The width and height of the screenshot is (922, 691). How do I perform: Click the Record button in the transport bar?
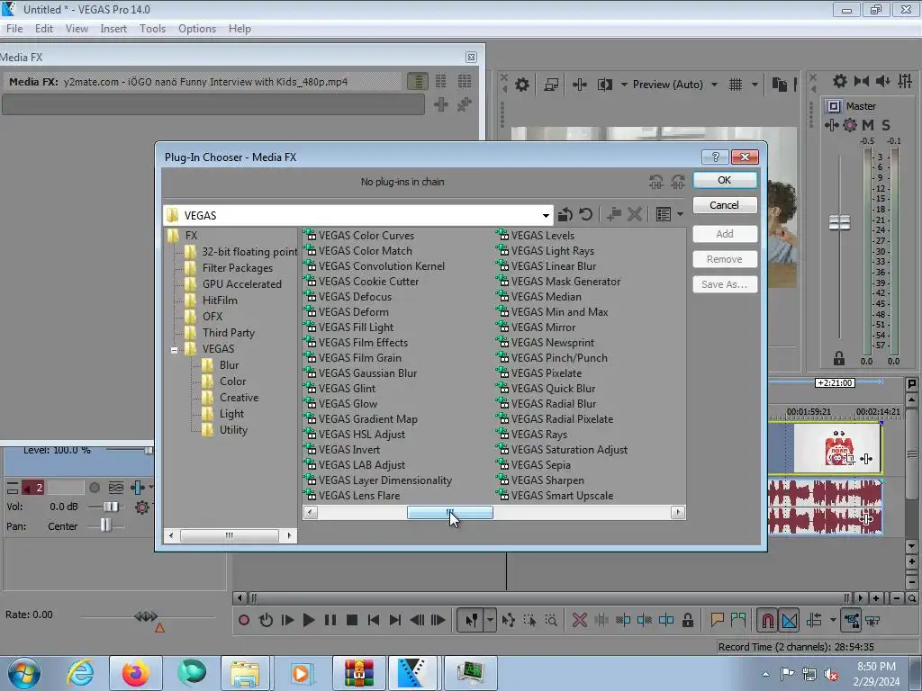click(x=244, y=620)
